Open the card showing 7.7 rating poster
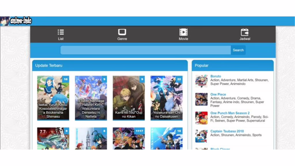Viewport: 295px width, 166px height. (x=53, y=139)
